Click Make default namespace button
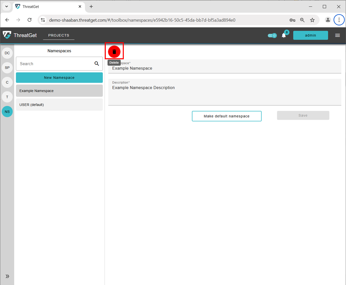Screen dimensions: 346x285 pyautogui.click(x=227, y=116)
